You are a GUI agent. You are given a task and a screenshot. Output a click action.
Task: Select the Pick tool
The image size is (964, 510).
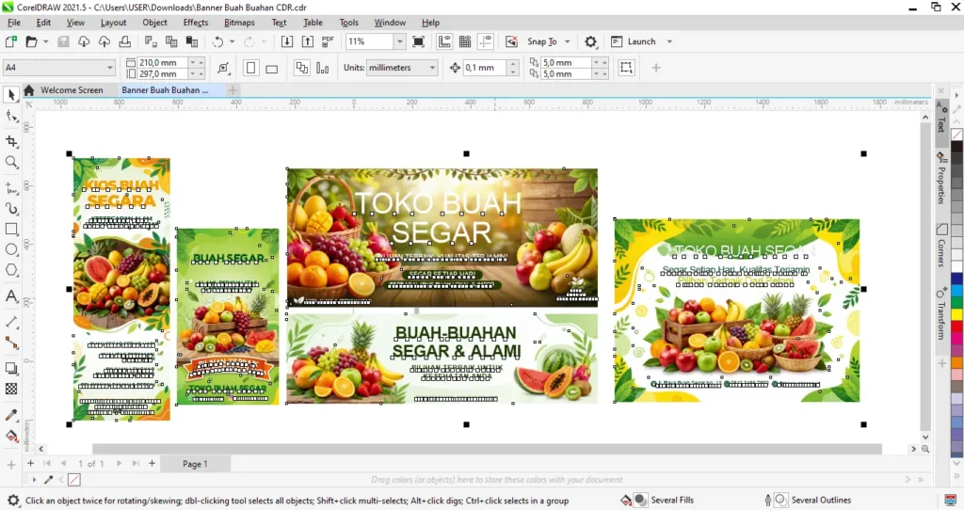coord(11,94)
